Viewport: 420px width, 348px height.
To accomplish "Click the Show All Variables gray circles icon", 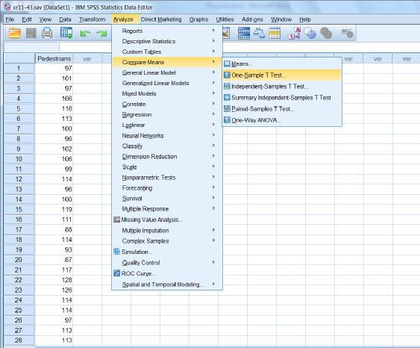I will pyautogui.click(x=326, y=34).
